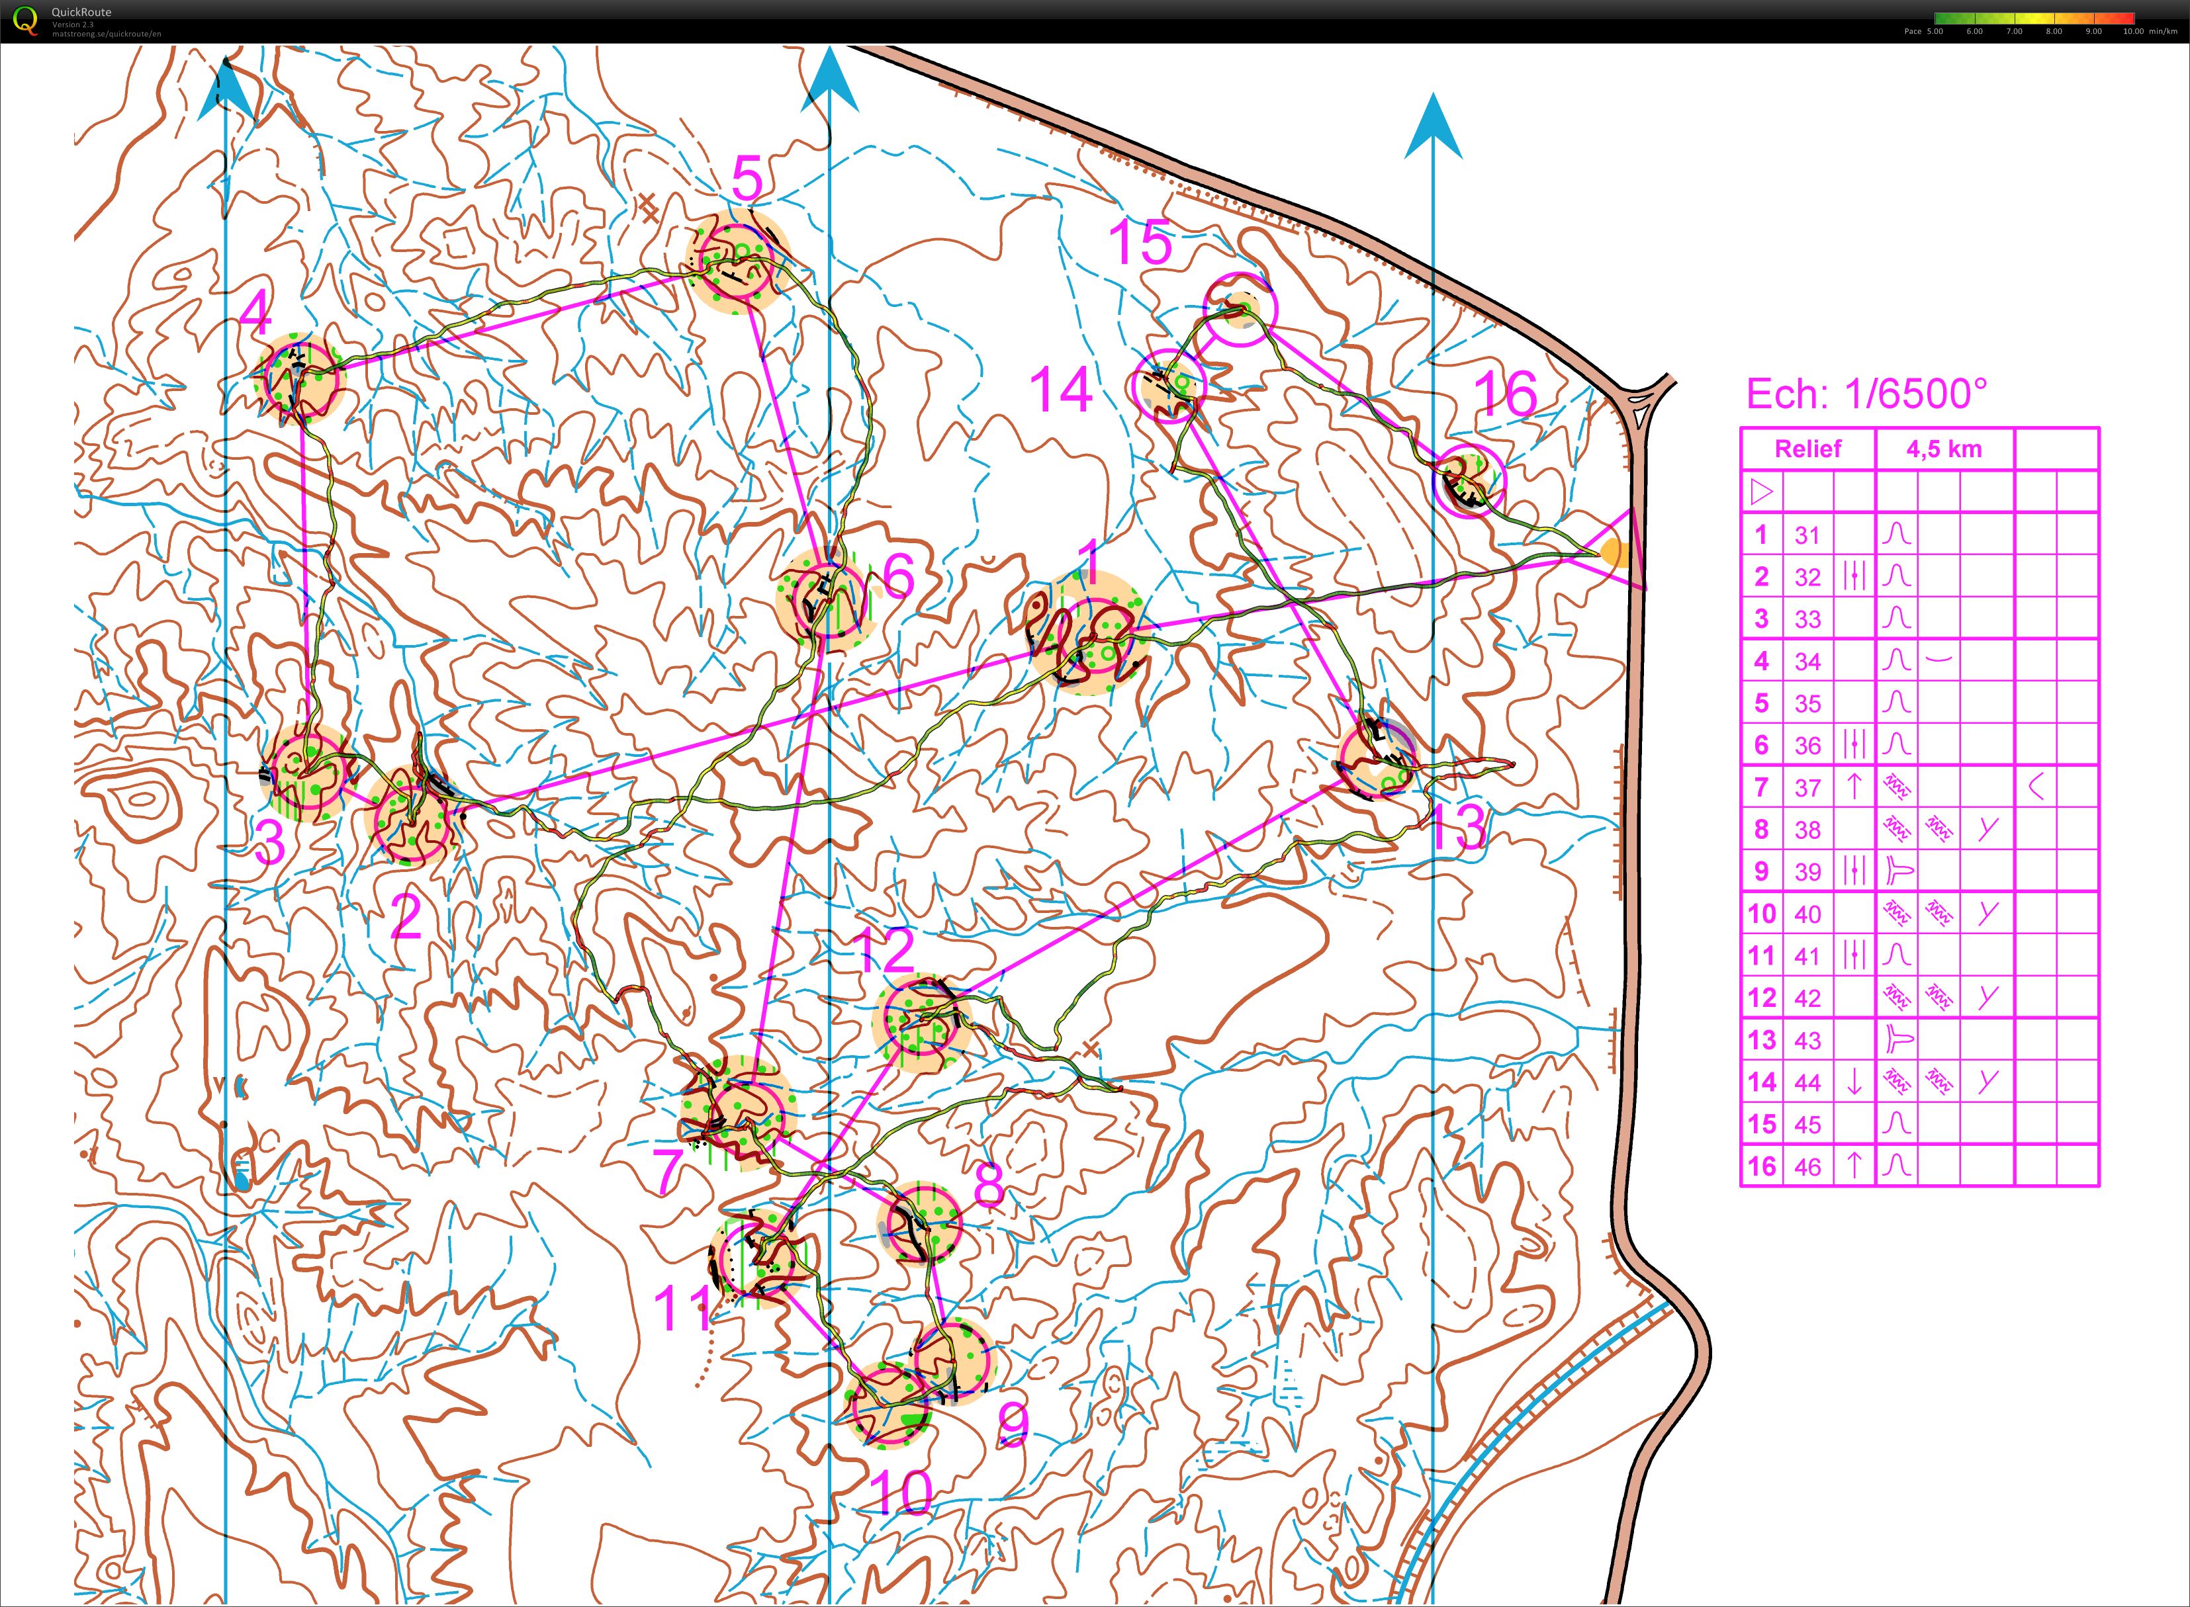Select the knoll symbol in row 3
Viewport: 2190px width, 1607px height.
pyautogui.click(x=1896, y=618)
